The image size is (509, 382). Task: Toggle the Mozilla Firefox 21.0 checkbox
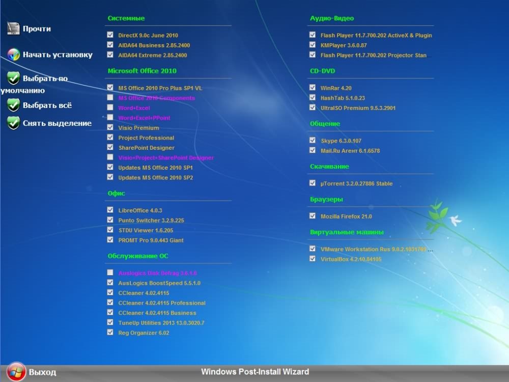(313, 216)
